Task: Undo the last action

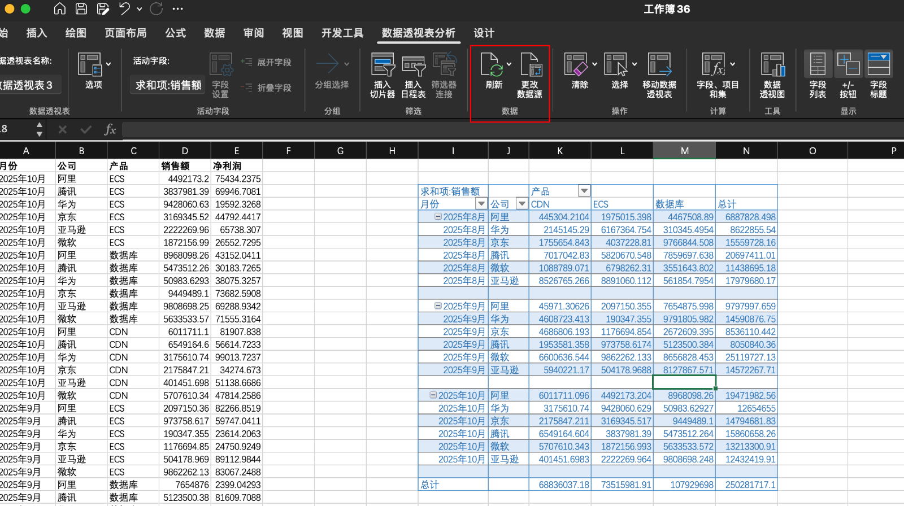Action: 124,8
